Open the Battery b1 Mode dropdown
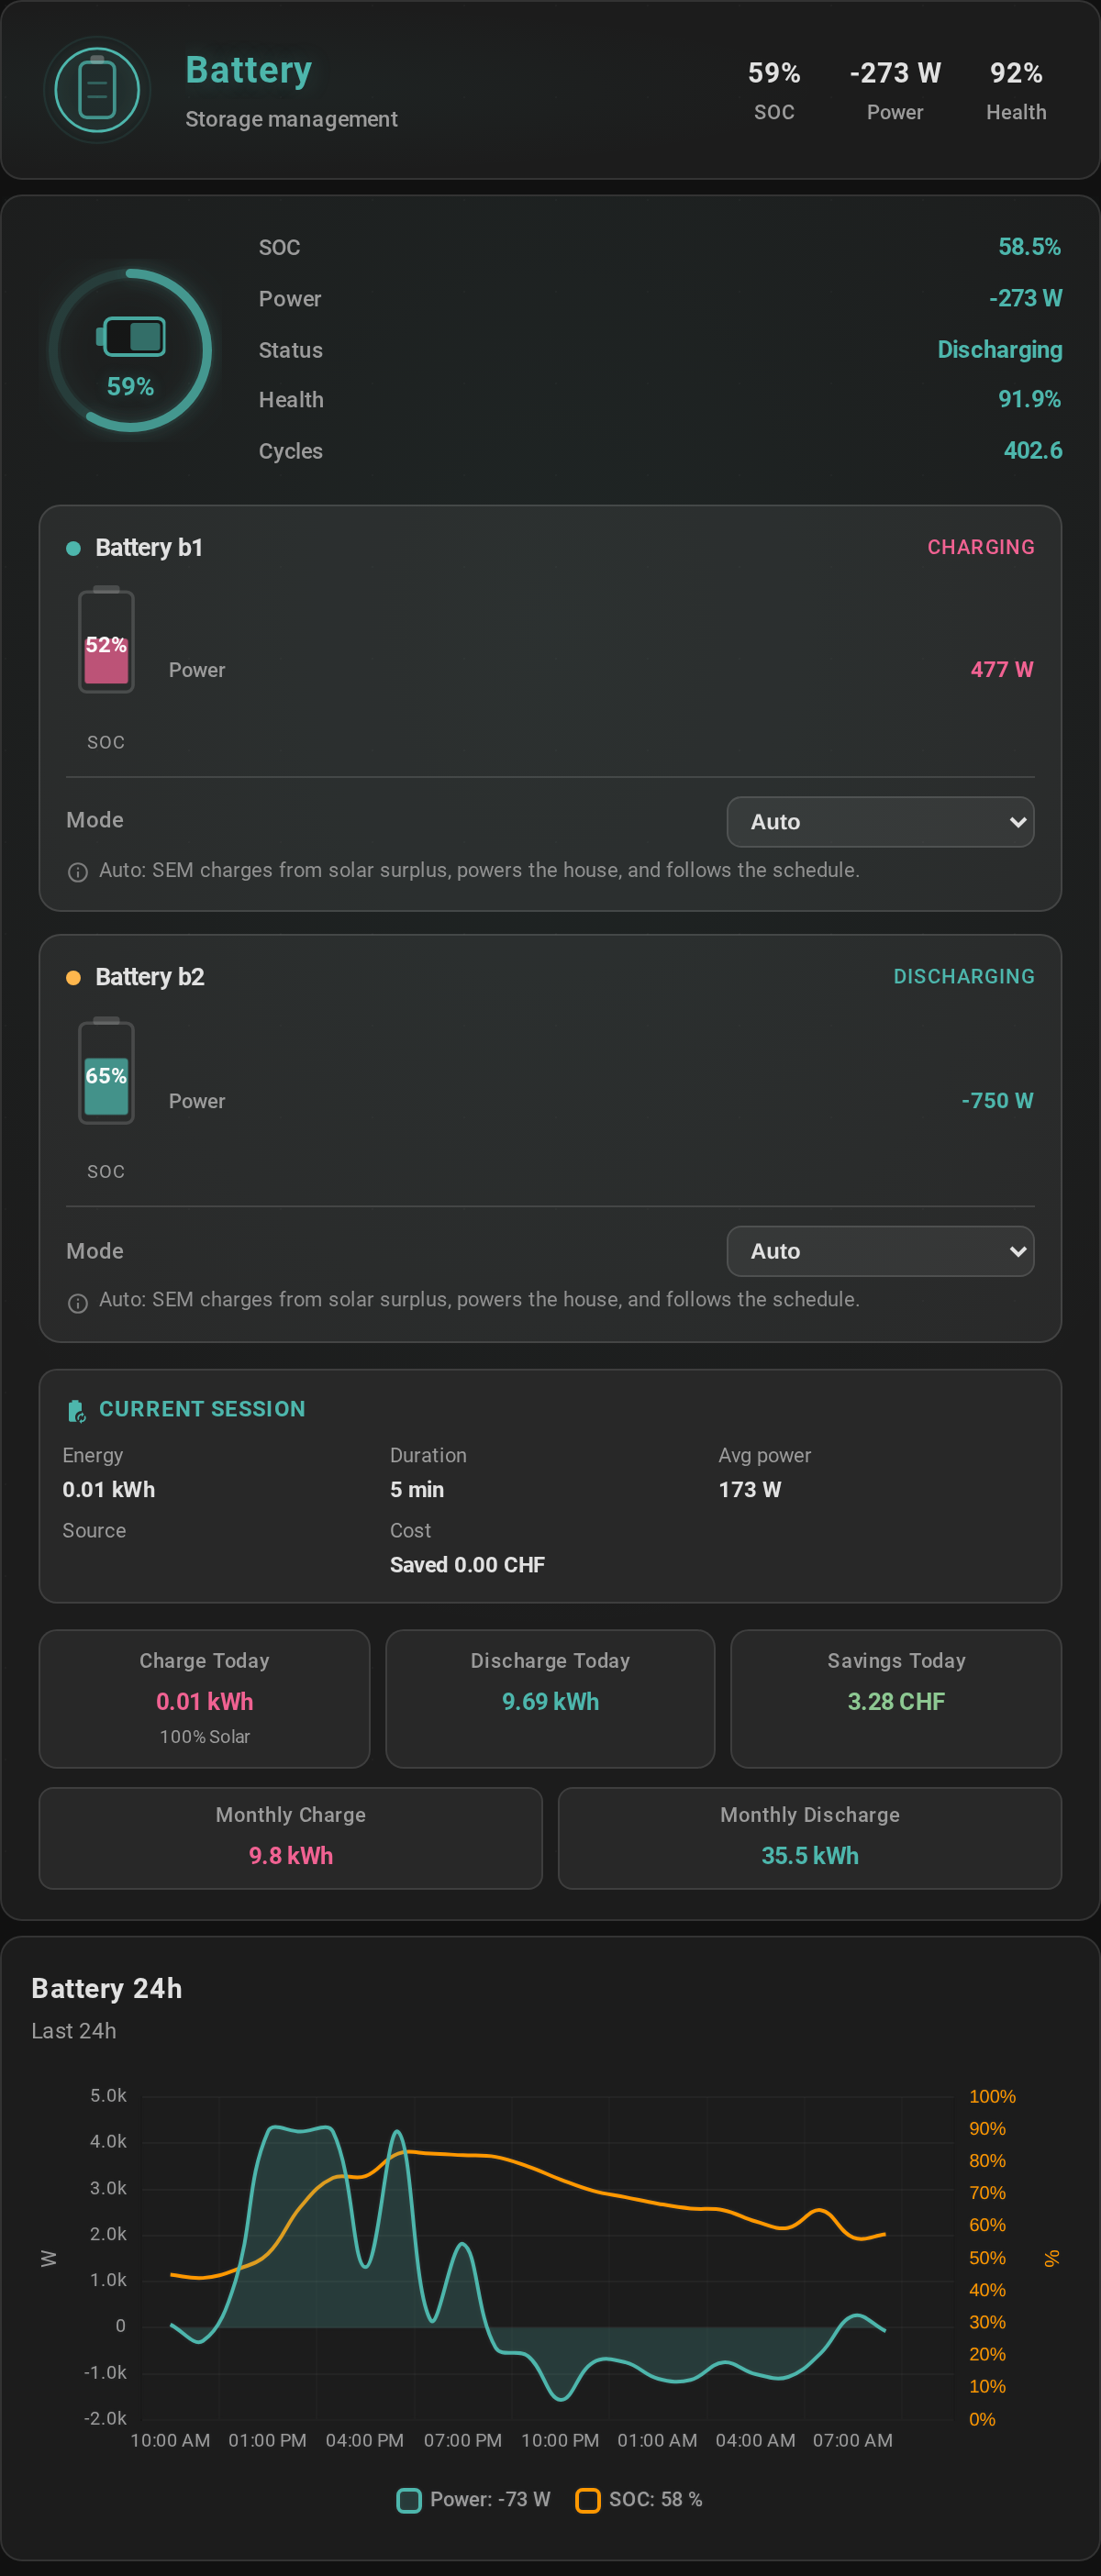Screen dimensions: 1101x2576 [880, 822]
